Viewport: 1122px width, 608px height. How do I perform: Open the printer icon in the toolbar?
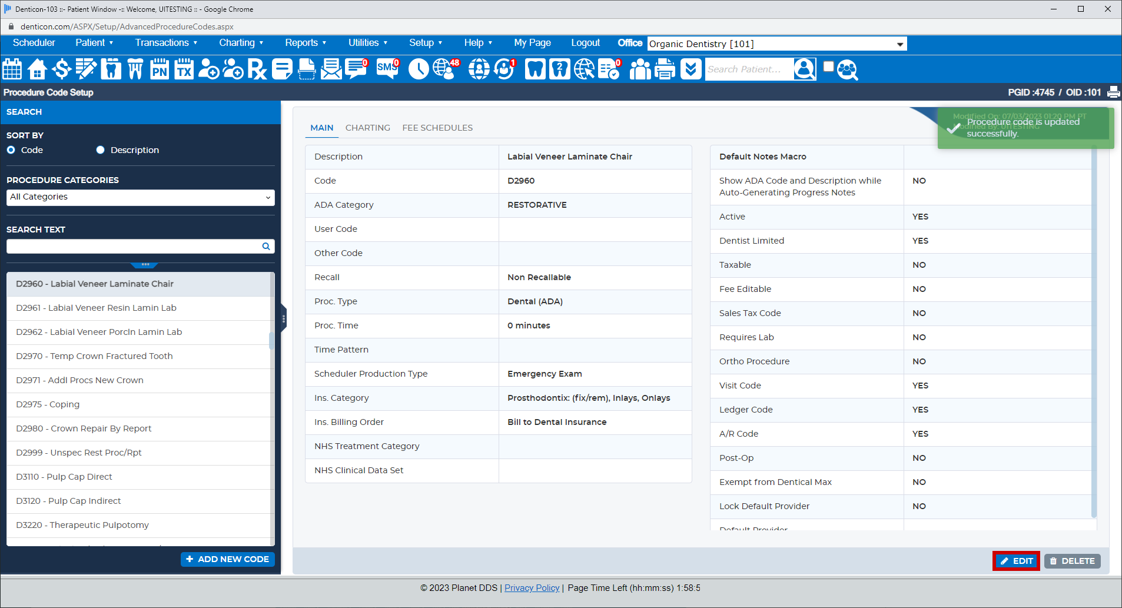[x=664, y=69]
